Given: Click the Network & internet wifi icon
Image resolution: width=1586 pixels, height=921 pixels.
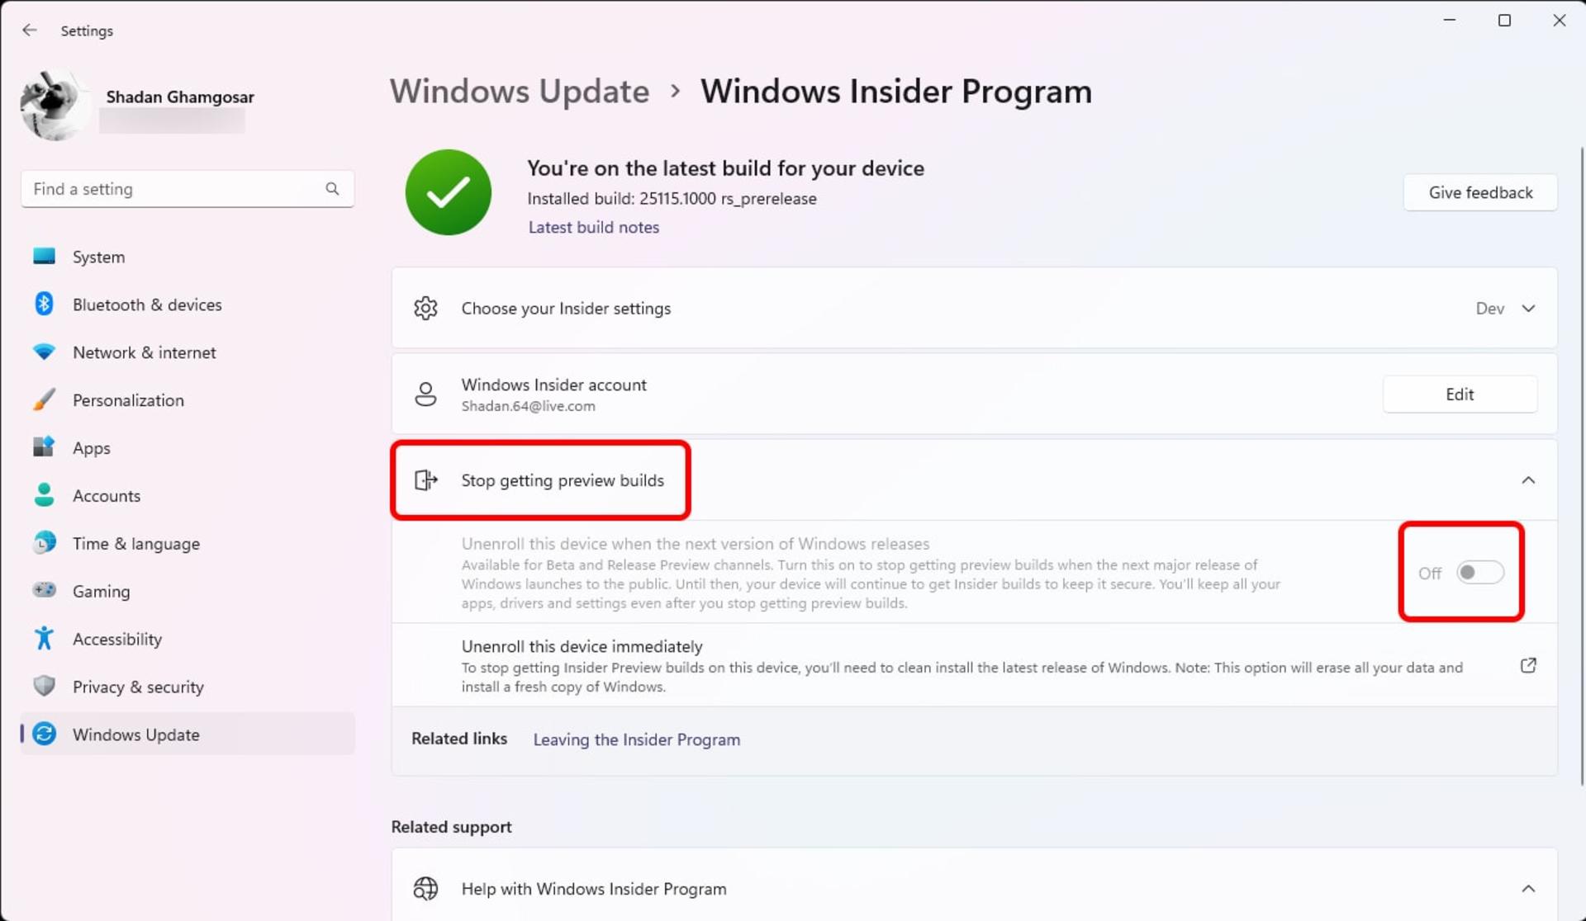Looking at the screenshot, I should (x=44, y=352).
